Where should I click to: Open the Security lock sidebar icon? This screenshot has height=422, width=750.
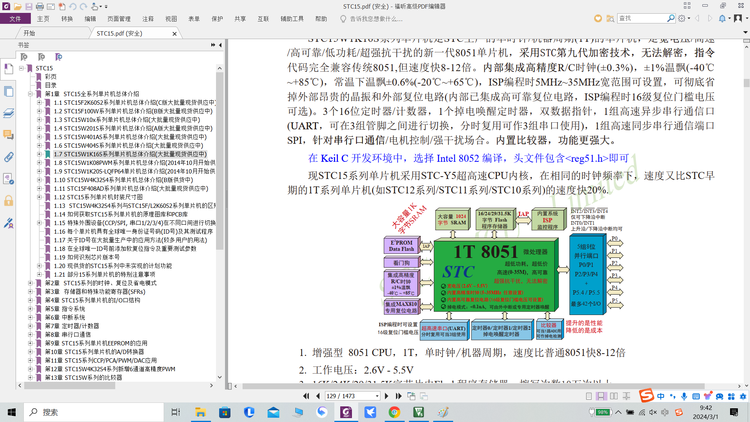[x=8, y=201]
